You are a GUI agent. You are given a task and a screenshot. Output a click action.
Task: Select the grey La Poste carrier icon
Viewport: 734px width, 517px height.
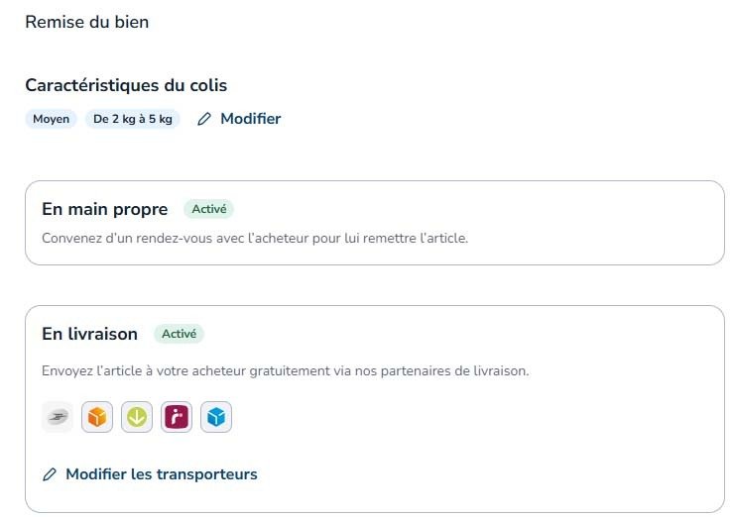[x=58, y=417]
